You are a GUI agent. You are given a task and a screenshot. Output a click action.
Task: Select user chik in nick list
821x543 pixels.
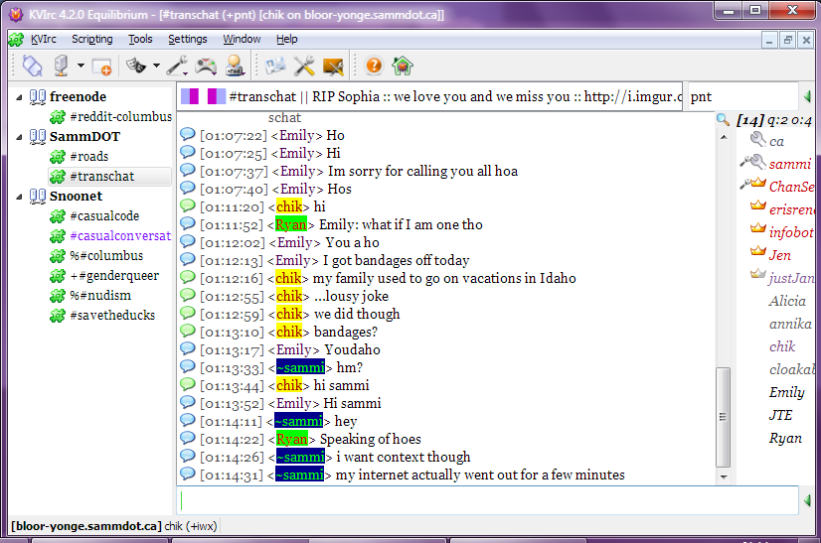pos(782,346)
